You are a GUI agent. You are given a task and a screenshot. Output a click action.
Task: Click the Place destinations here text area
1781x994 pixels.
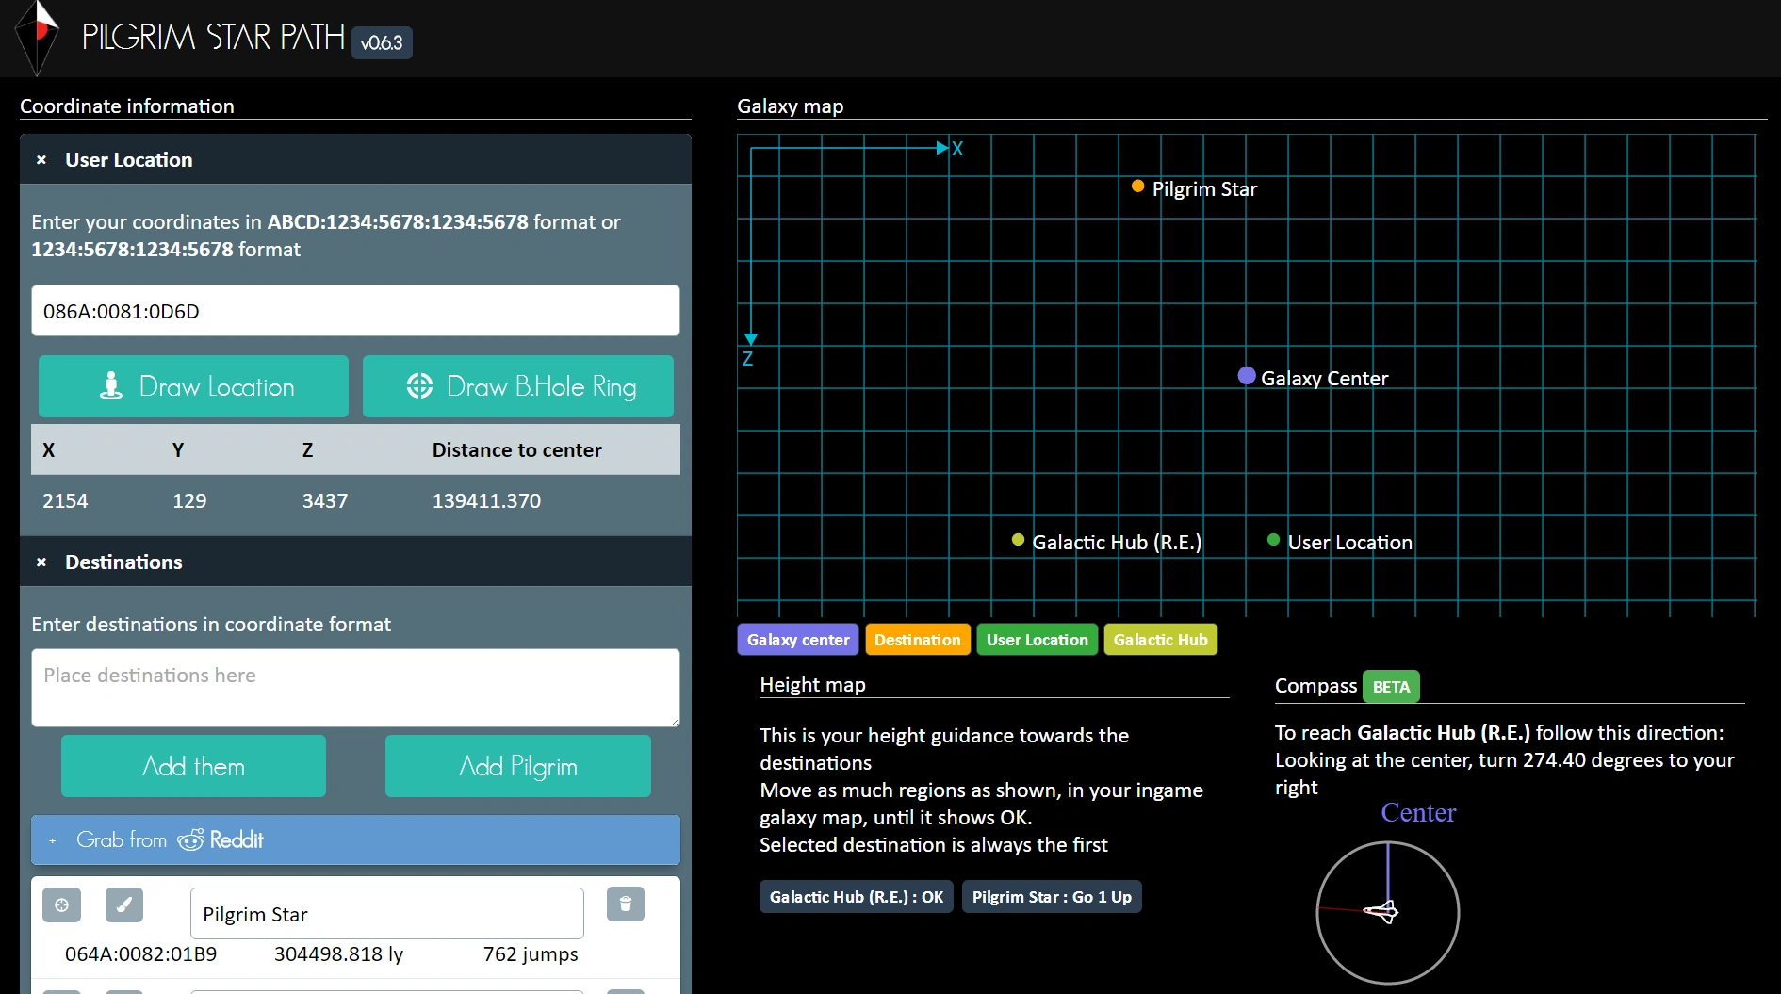tap(355, 688)
